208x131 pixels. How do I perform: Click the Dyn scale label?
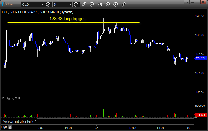[x=4, y=127]
